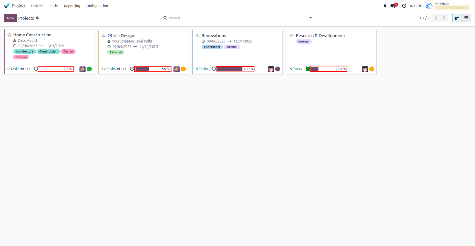The height and width of the screenshot is (246, 475).
Task: Click user avatar on Research & Development card
Action: (365, 69)
